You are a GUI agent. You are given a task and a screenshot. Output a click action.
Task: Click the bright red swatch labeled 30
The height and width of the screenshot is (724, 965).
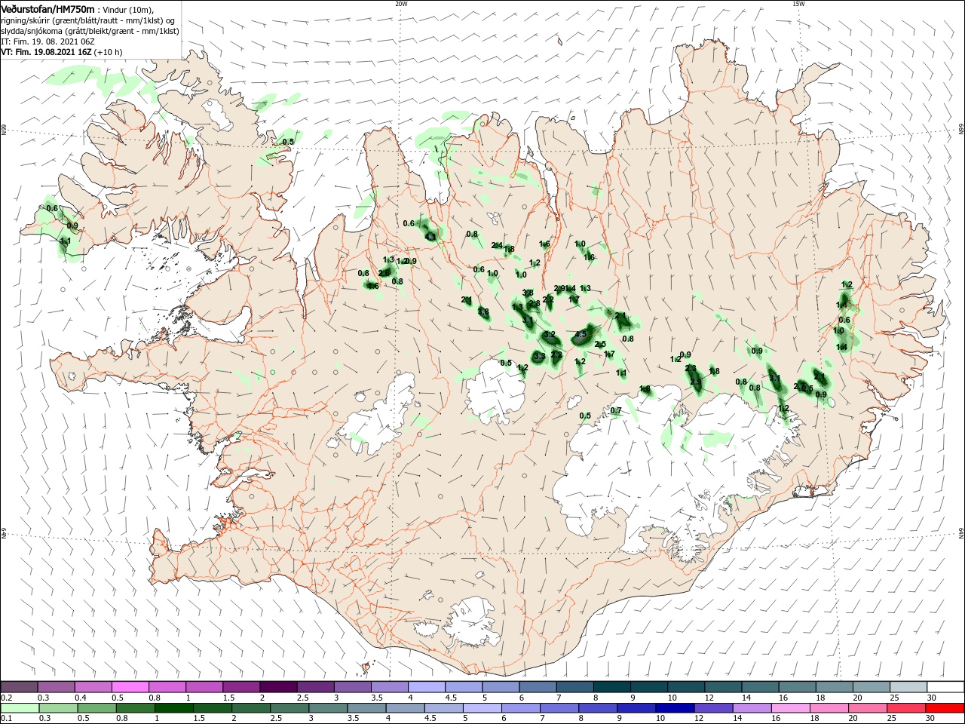coord(945,708)
